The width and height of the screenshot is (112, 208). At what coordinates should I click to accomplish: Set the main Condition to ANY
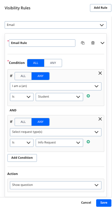pos(53,63)
